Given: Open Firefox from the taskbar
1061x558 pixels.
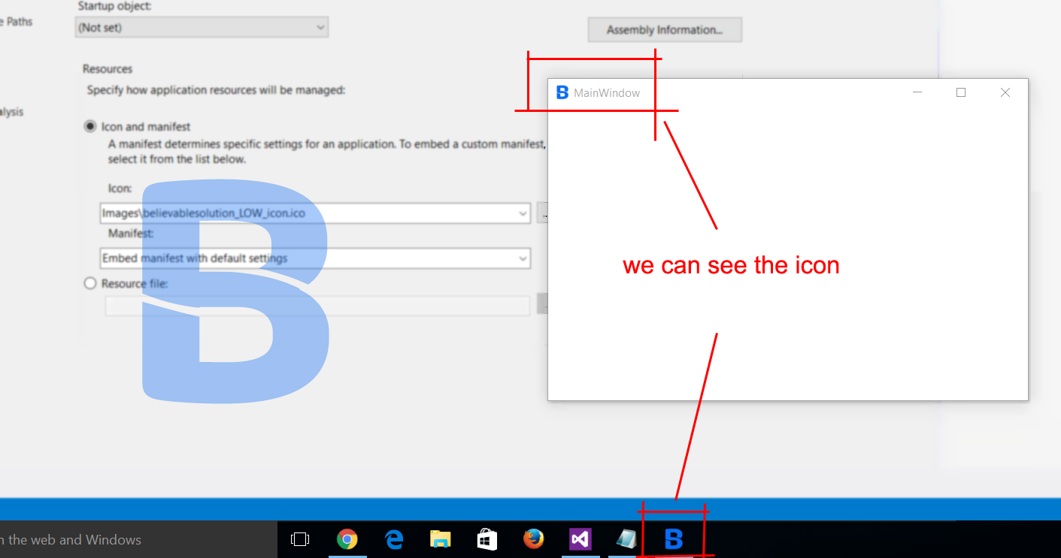Looking at the screenshot, I should tap(533, 538).
